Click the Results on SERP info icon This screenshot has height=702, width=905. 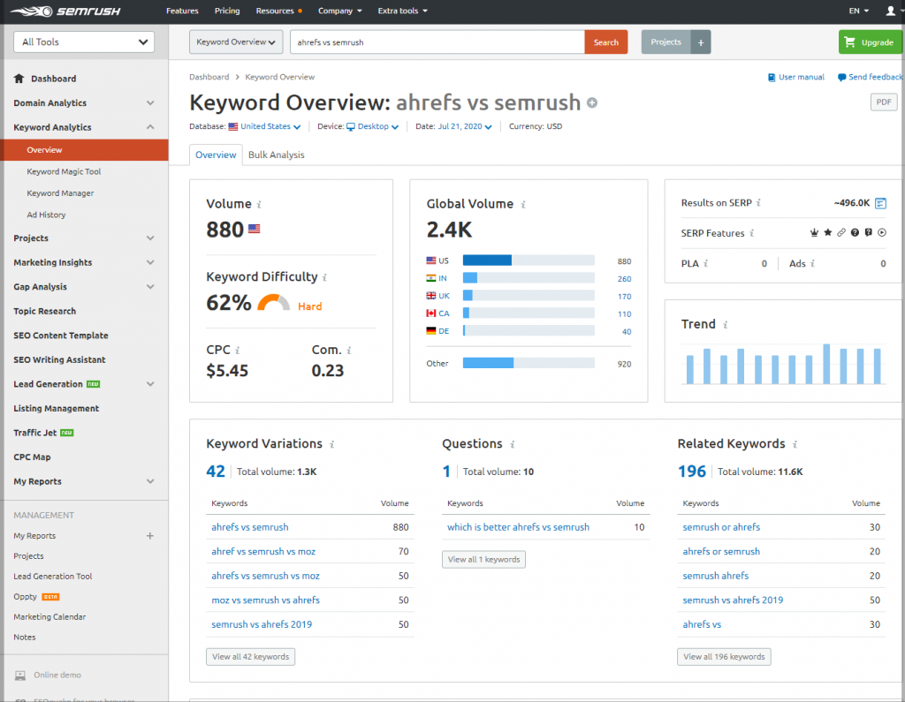(758, 203)
